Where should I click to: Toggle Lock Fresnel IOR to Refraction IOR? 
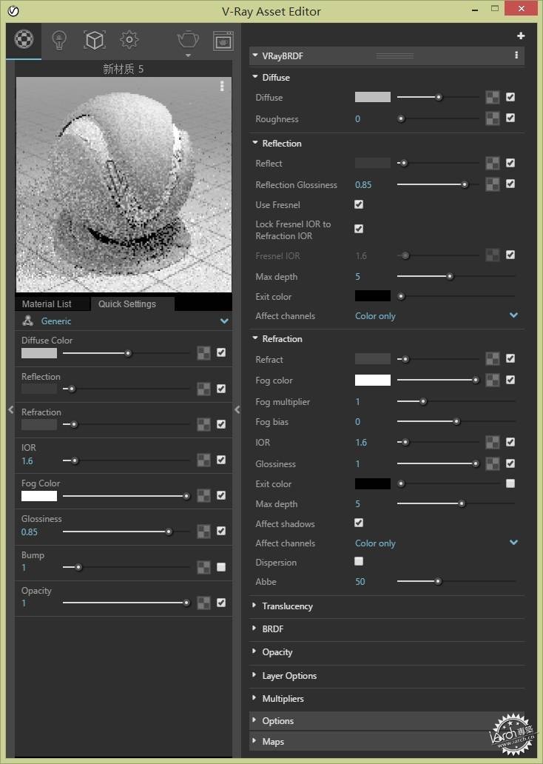pos(359,229)
